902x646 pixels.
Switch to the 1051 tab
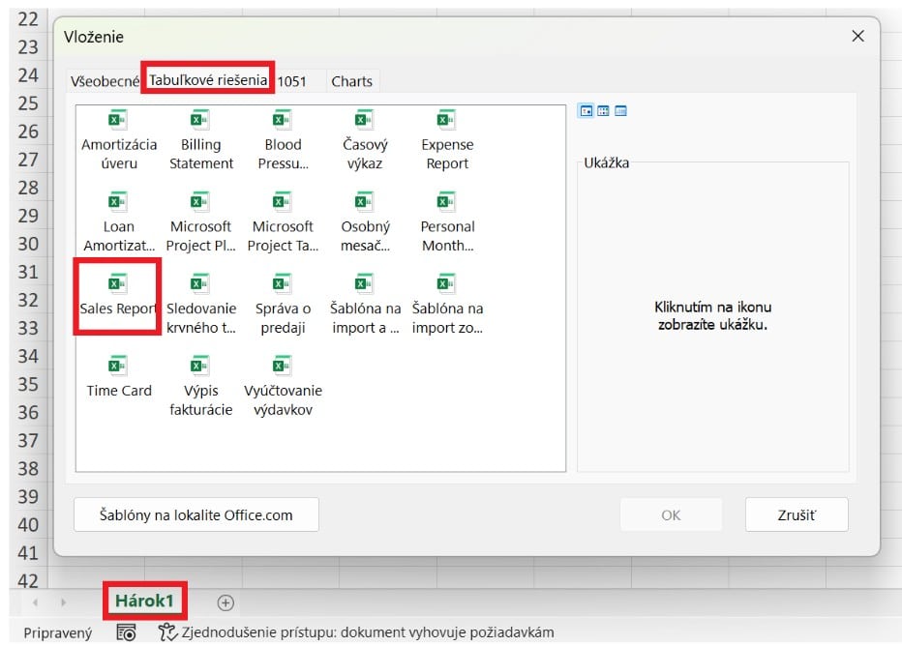[291, 81]
